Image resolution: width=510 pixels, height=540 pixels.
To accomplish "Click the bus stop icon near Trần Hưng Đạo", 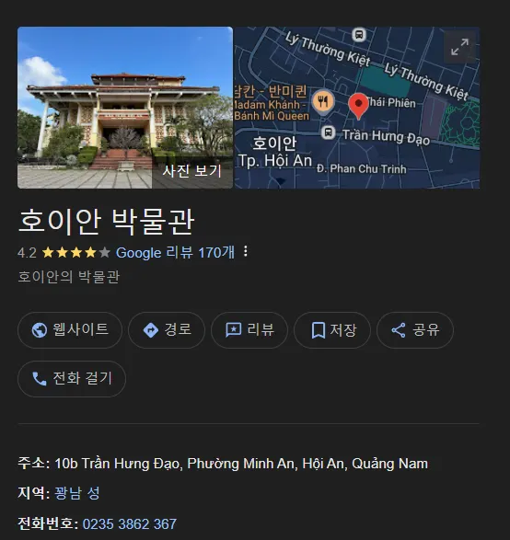I will [328, 132].
